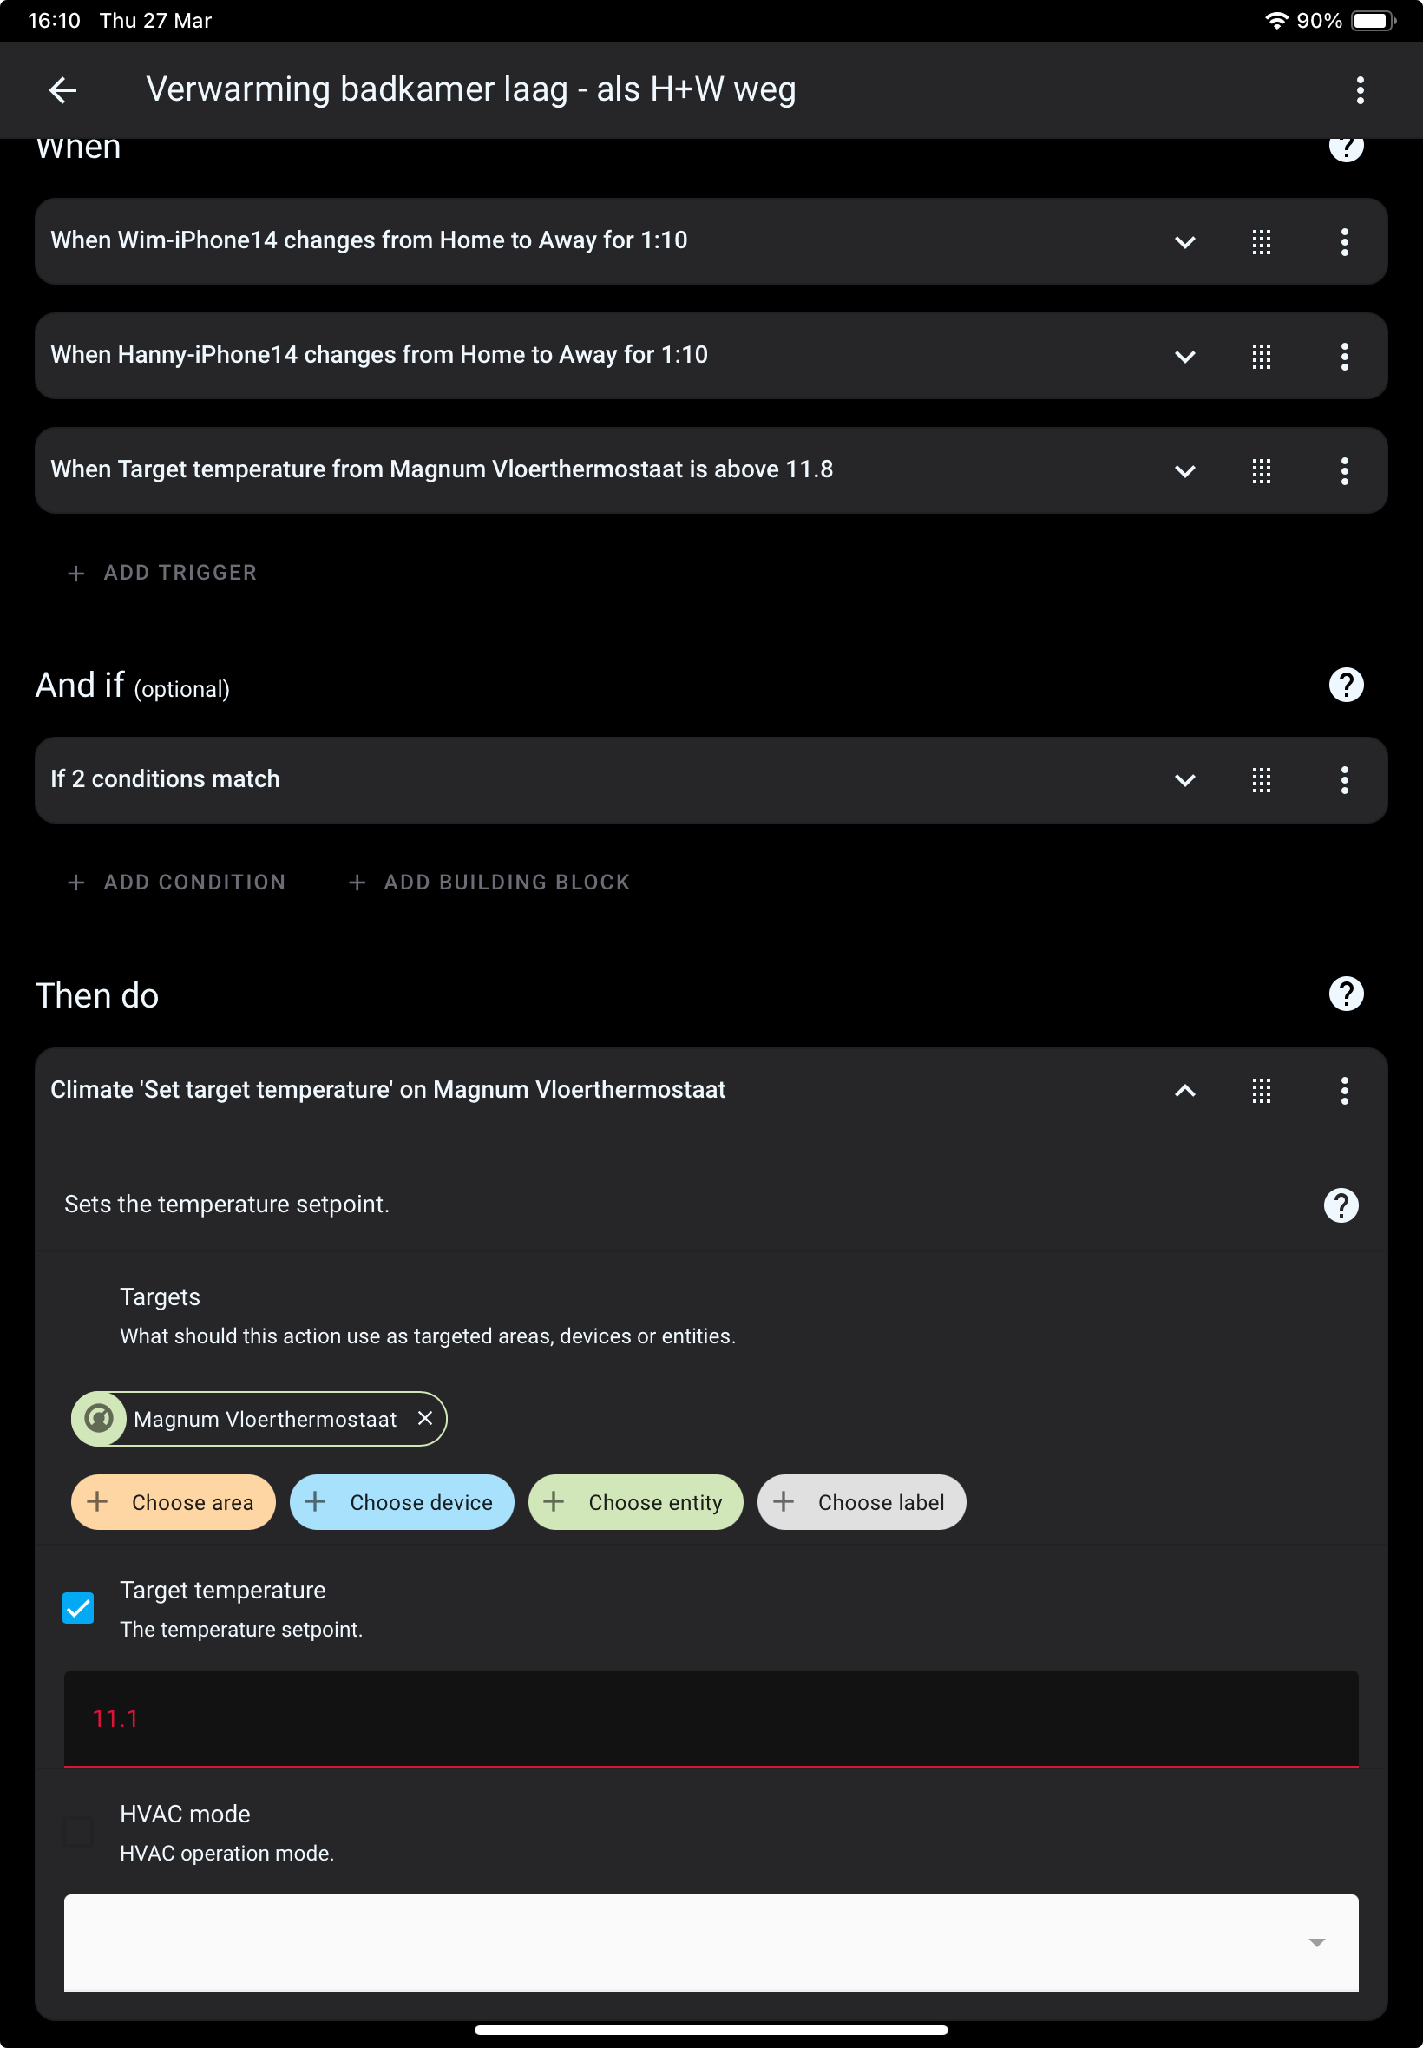
Task: Go back using the arrow icon
Action: [x=62, y=90]
